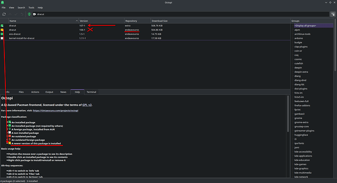Open the Tools menu
337x183 pixels.
point(31,7)
